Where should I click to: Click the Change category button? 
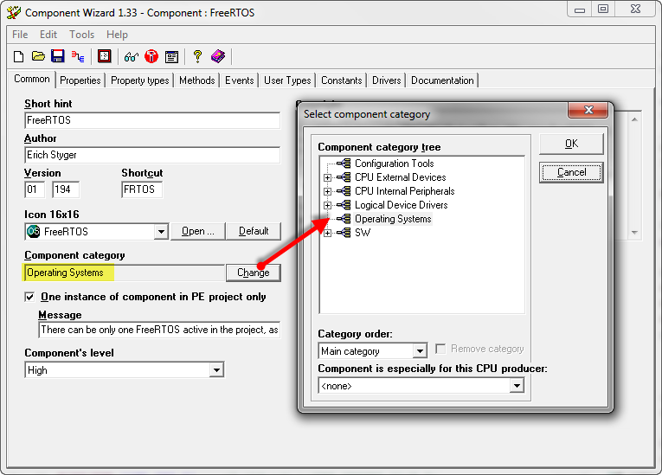pos(254,273)
